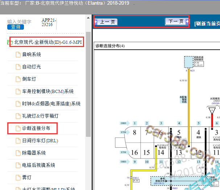The image size is (220, 190).
Task: Open the 音响系统 entry
Action: pos(32,54)
